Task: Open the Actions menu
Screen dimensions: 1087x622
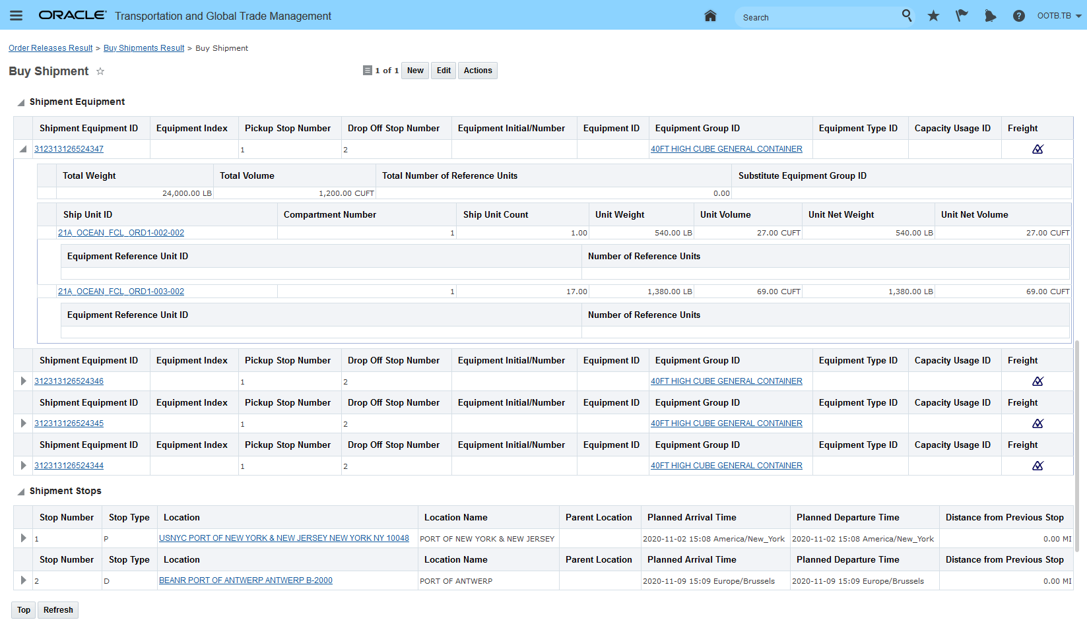Action: point(477,71)
